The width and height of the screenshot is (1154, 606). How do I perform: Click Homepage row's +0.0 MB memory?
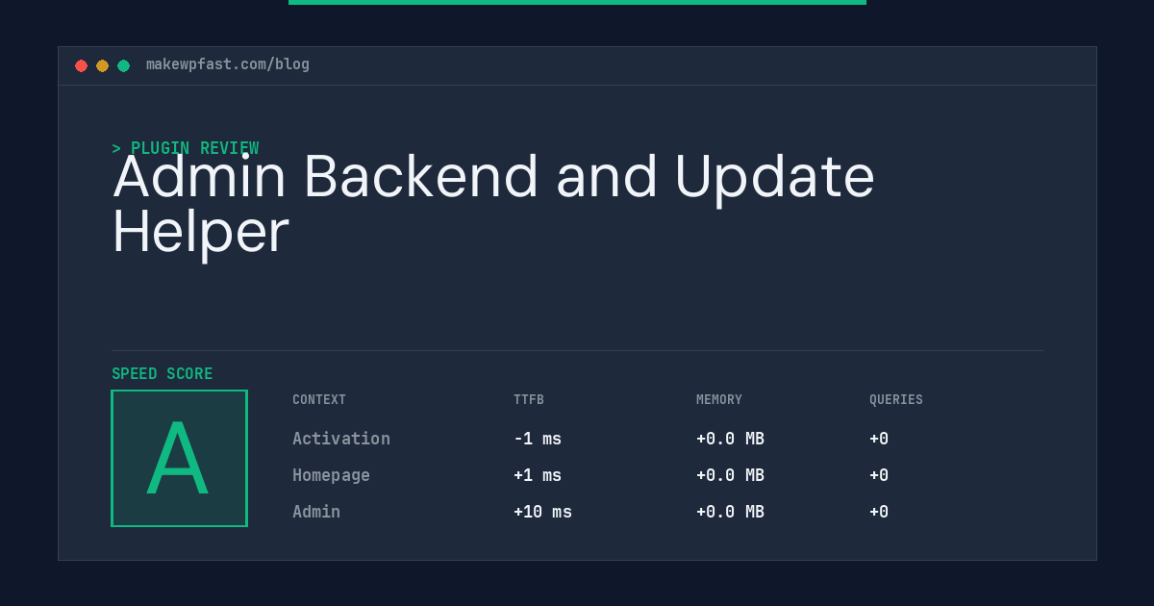[x=730, y=475]
